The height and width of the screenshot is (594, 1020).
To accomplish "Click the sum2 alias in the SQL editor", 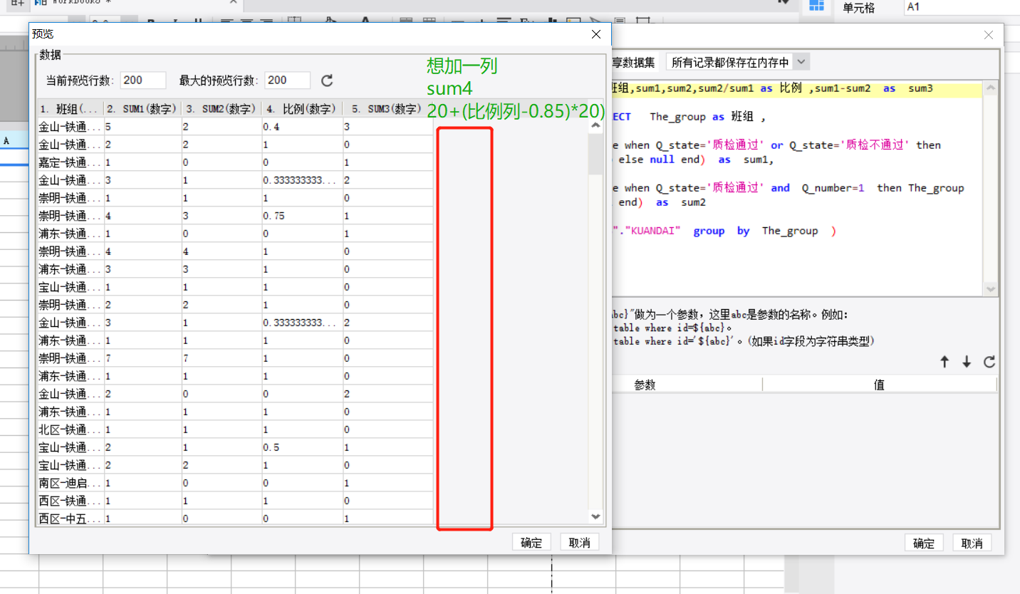I will 693,202.
